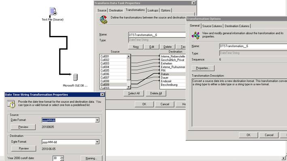
Task: Select Interne_Nebenstelle in Destination list
Action: tap(173, 56)
